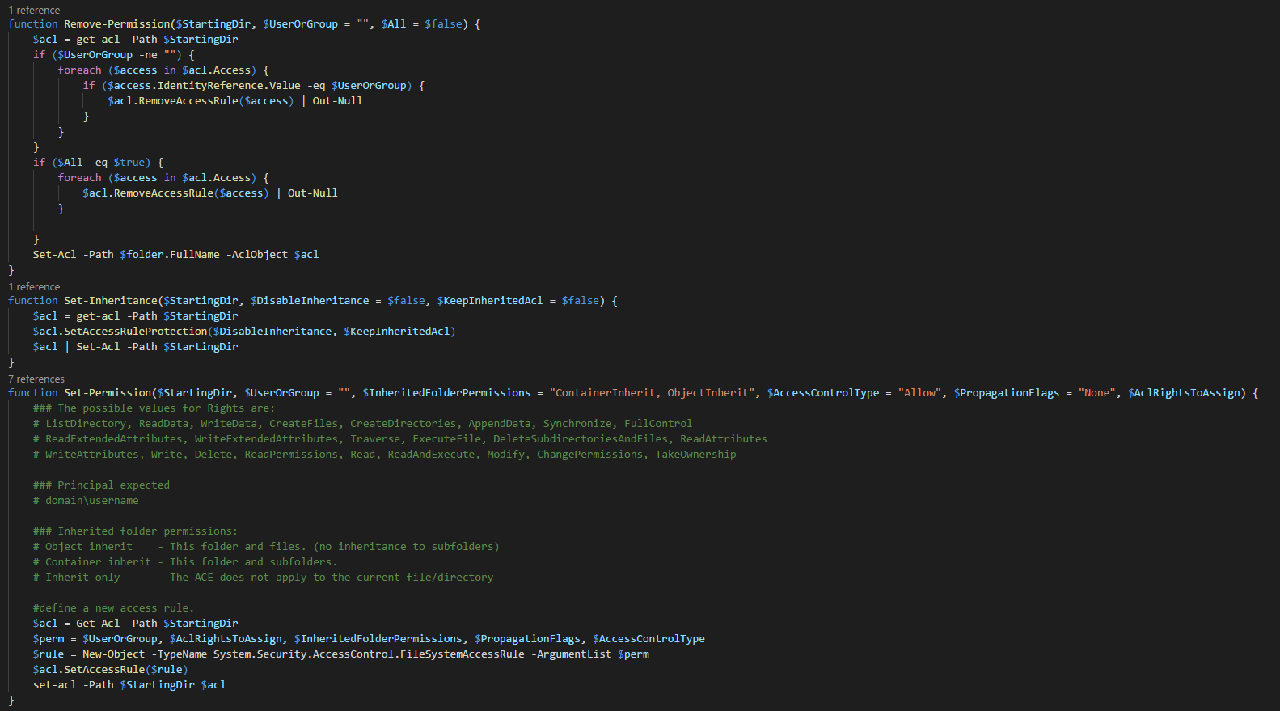Click the "ContainerInherit, ObjectInherit" default string
Image resolution: width=1280 pixels, height=711 pixels.
click(x=653, y=393)
